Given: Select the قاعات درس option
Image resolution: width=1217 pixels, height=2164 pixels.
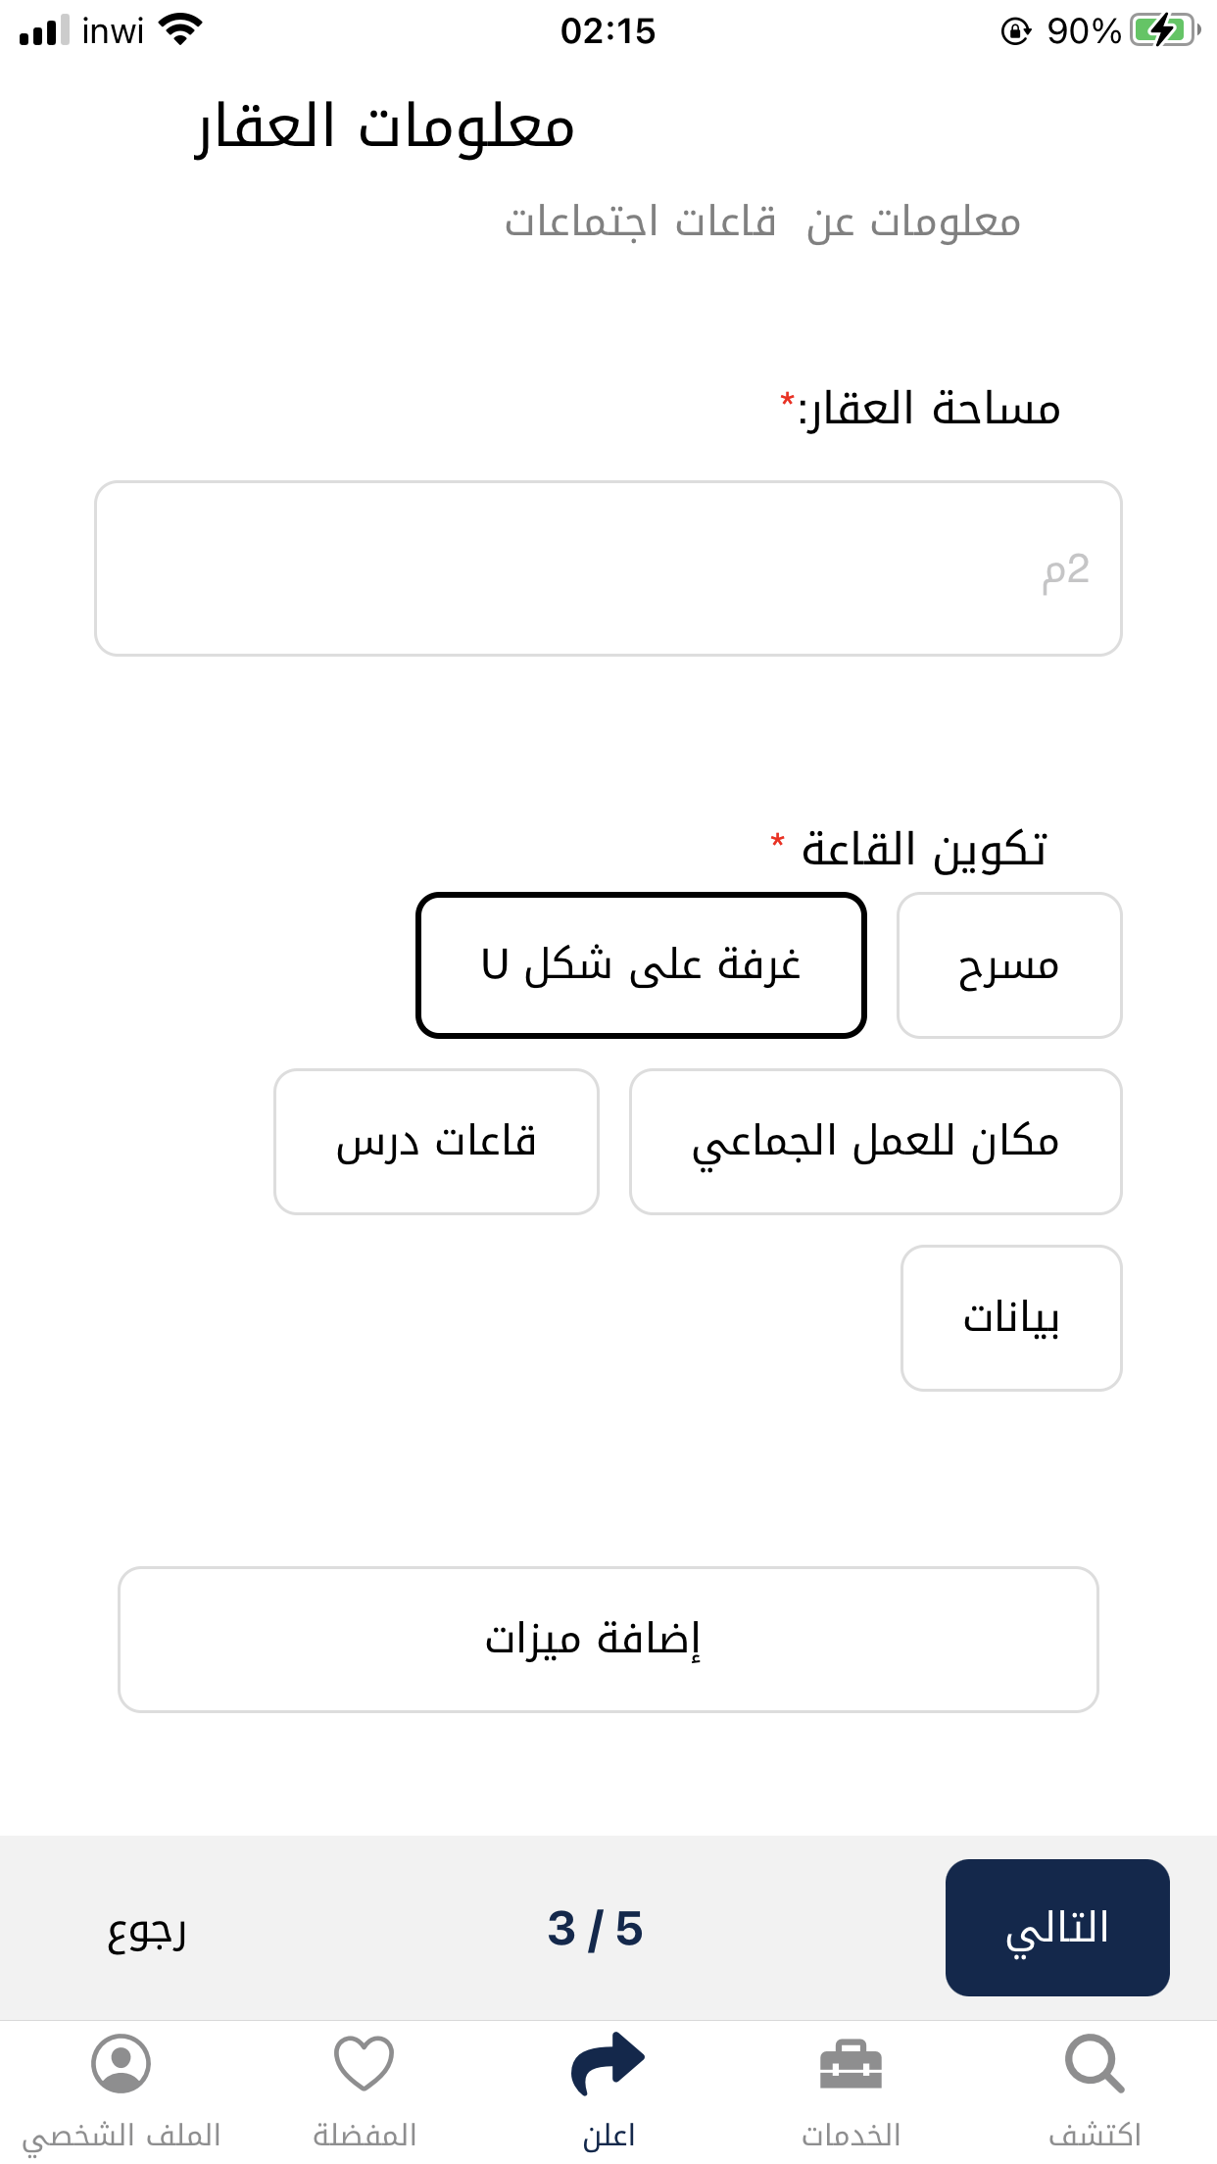Looking at the screenshot, I should [436, 1142].
